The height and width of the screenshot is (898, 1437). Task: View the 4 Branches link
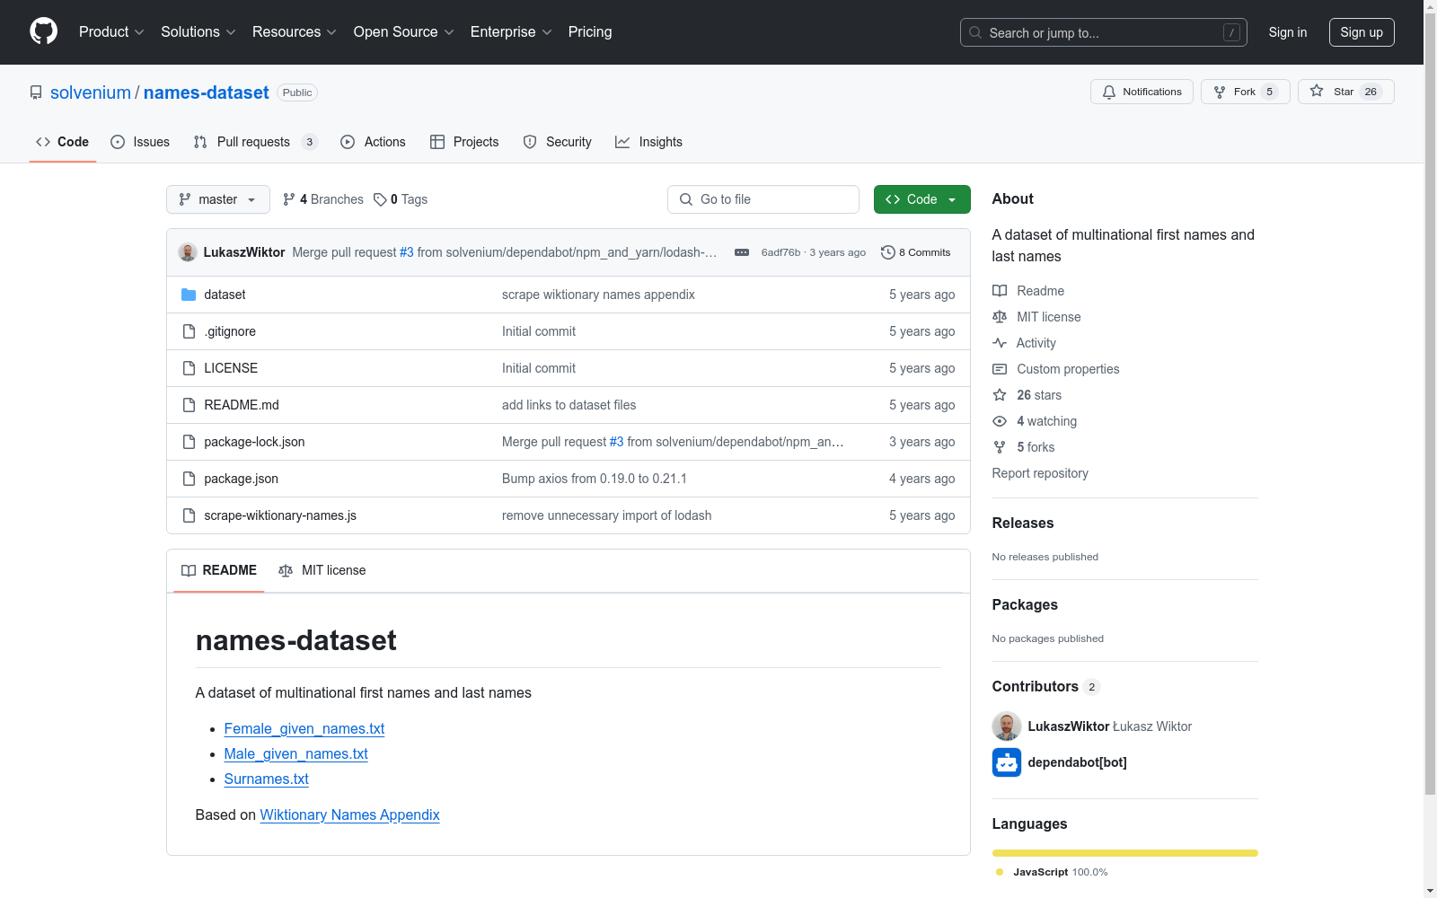coord(323,199)
